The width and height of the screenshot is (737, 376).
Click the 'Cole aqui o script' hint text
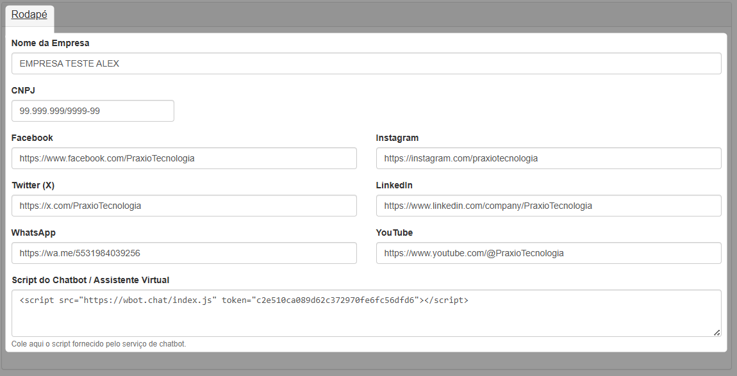[x=99, y=344]
